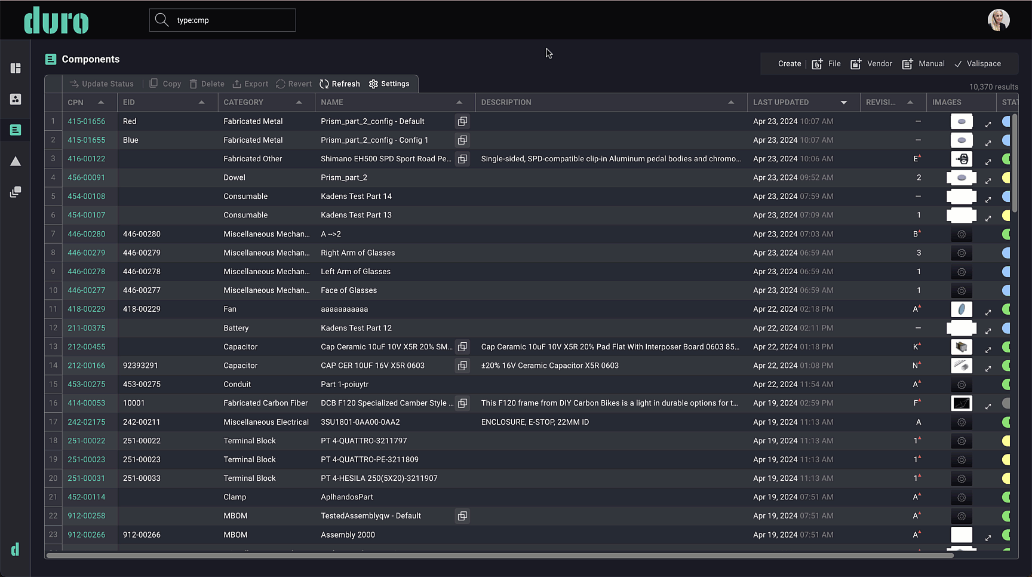Select row number 13 cell
Screen dimensions: 1032x577
(x=53, y=347)
